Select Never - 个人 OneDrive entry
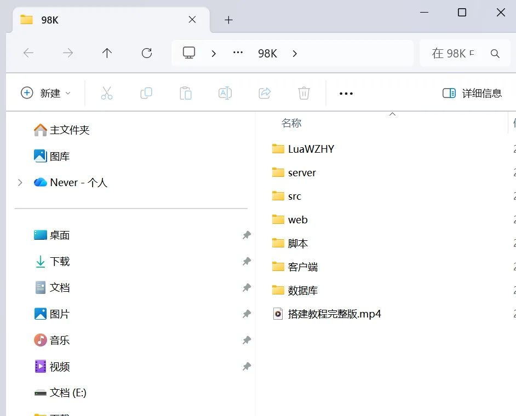The width and height of the screenshot is (516, 416). 71,182
